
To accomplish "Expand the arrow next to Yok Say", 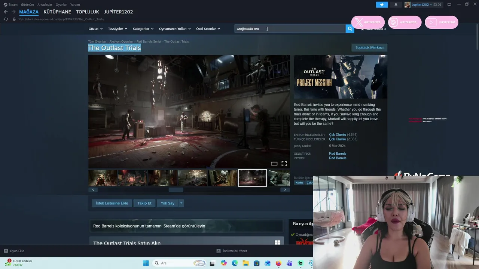I will [181, 203].
